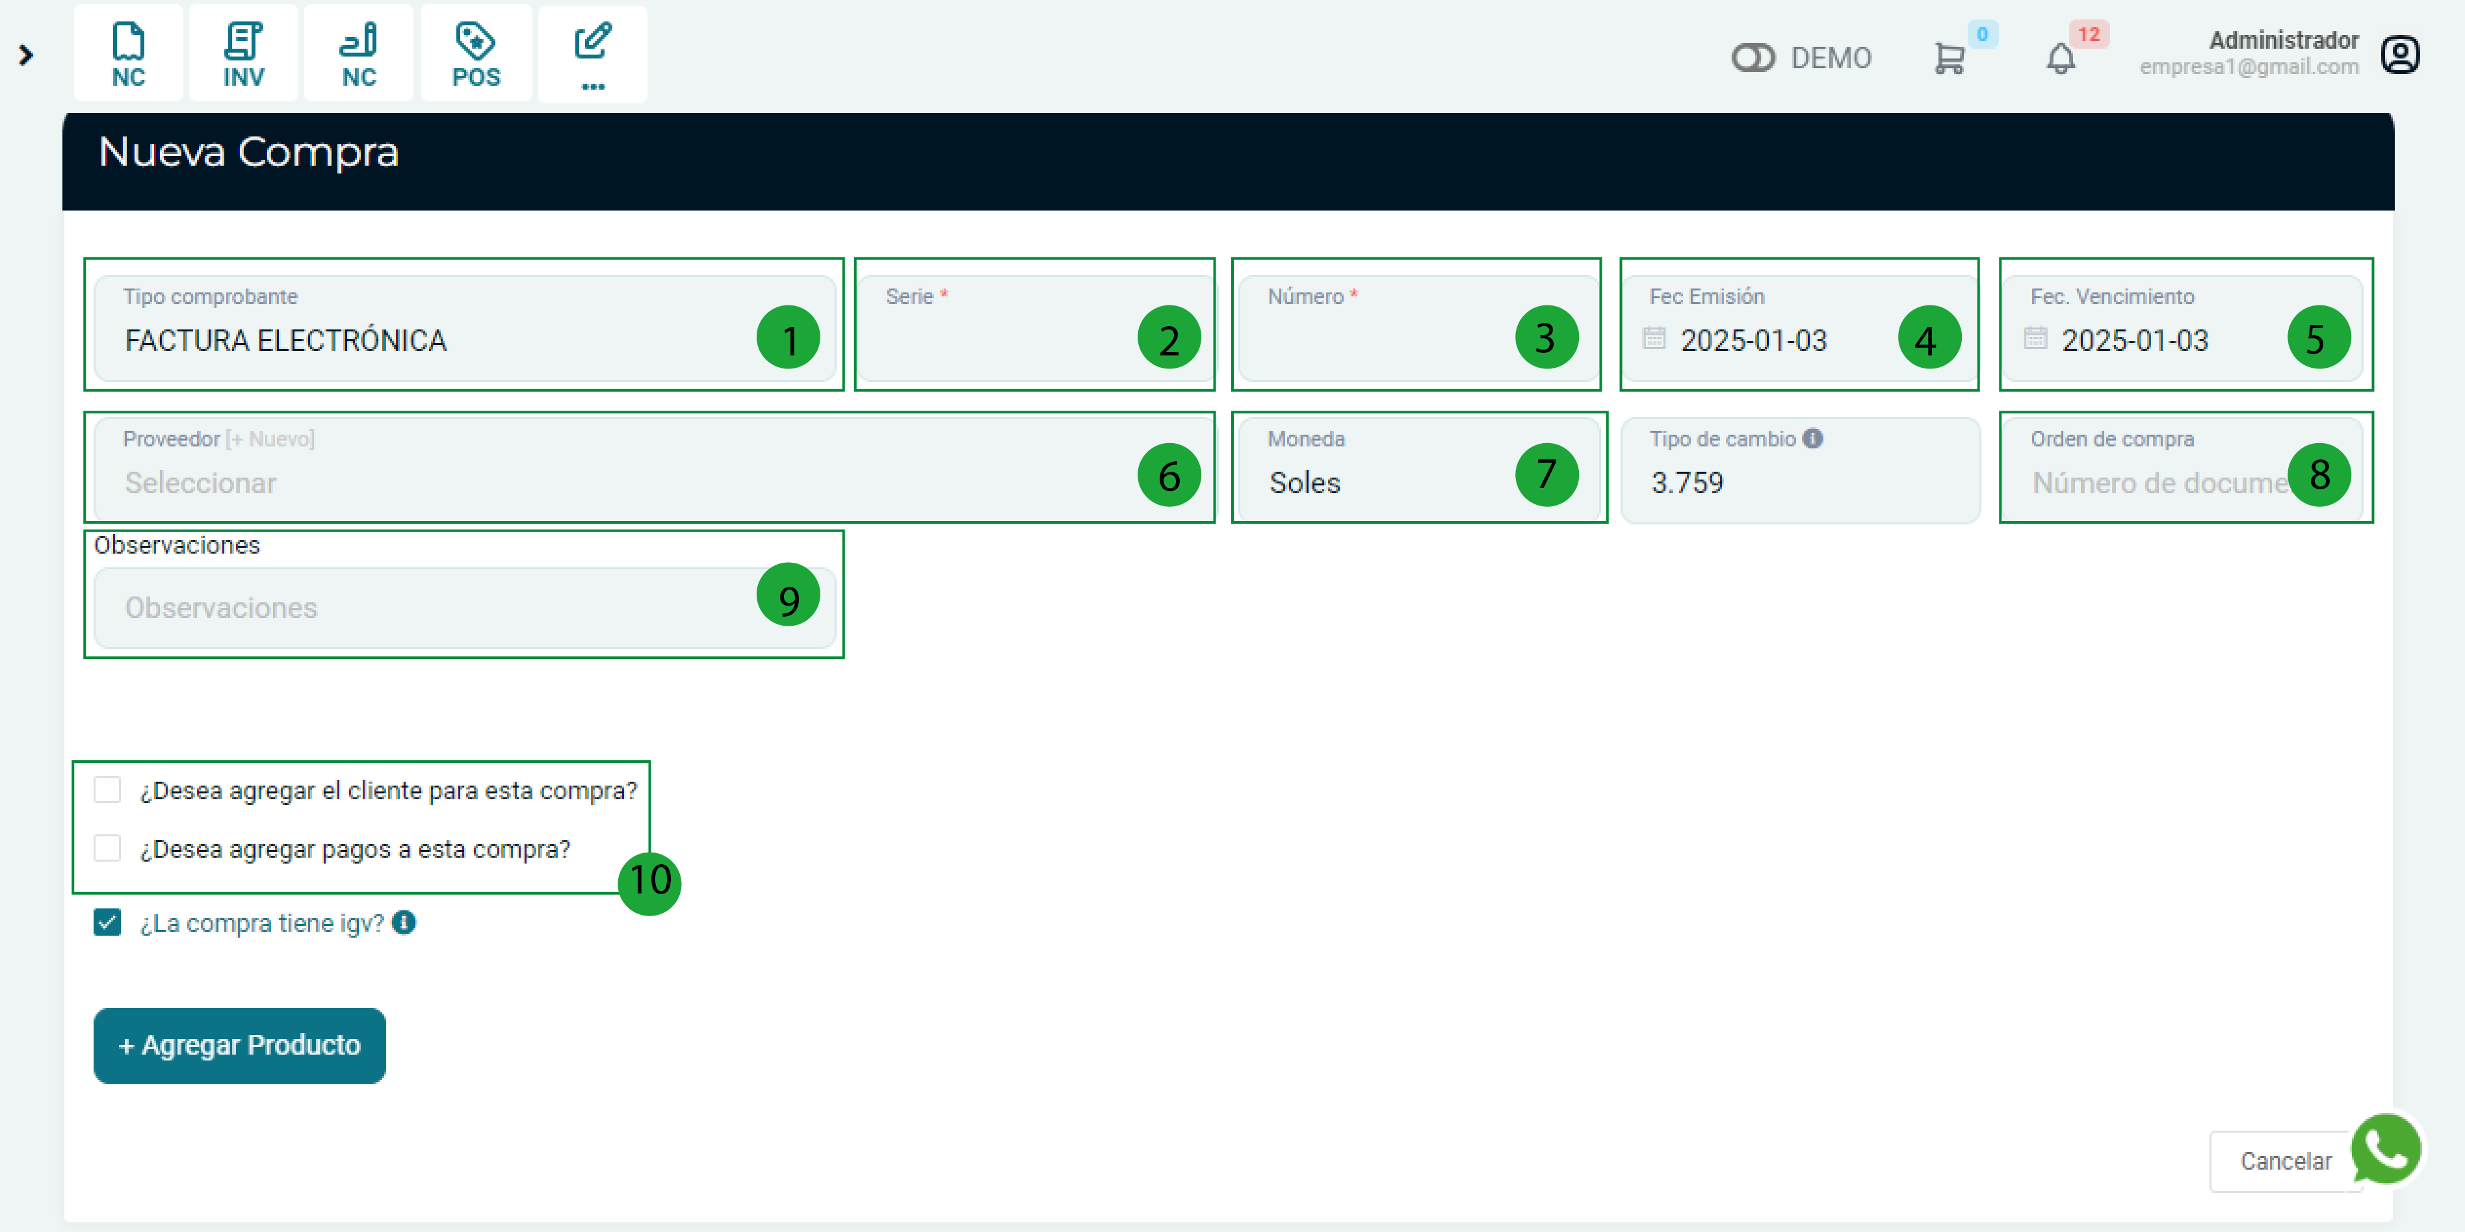Check the agregar cliente para esta compra box
Viewport: 2465px width, 1232px height.
(x=107, y=790)
